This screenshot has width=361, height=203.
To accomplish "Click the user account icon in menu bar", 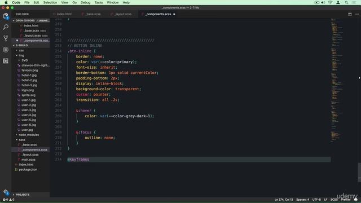I will (338, 2).
